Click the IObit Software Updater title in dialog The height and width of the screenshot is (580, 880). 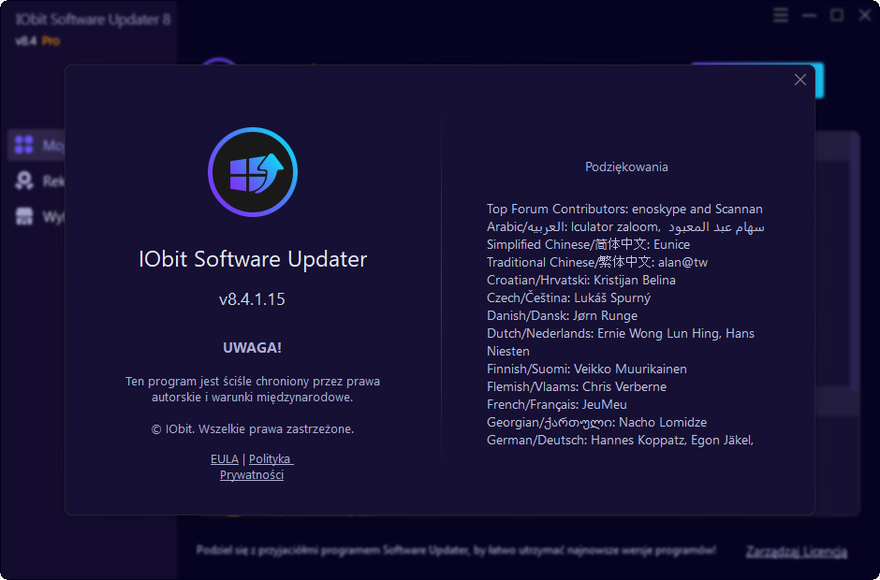coord(253,259)
